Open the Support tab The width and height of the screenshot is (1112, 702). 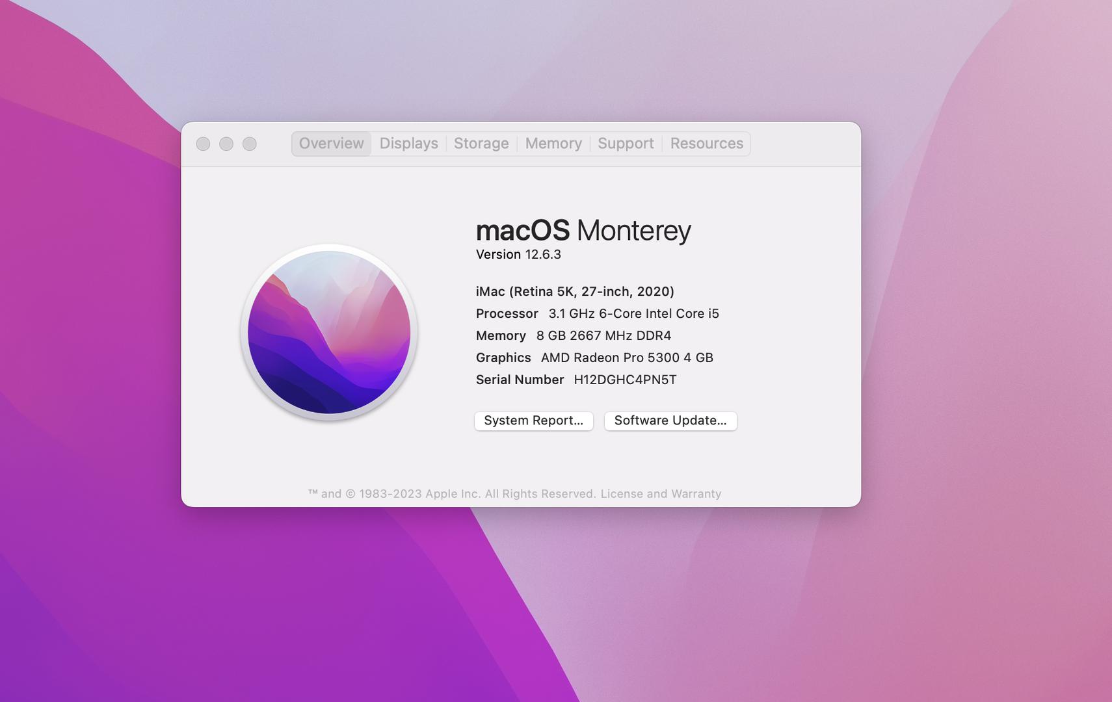coord(626,144)
